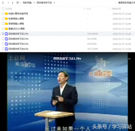The image size is (135, 131).
Task: Sort by 大小 column header
Action: point(89,9)
